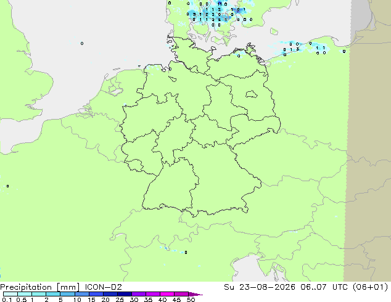Pick the 15–20 mm blue legend swatch
The image size is (391, 302).
[96, 294]
